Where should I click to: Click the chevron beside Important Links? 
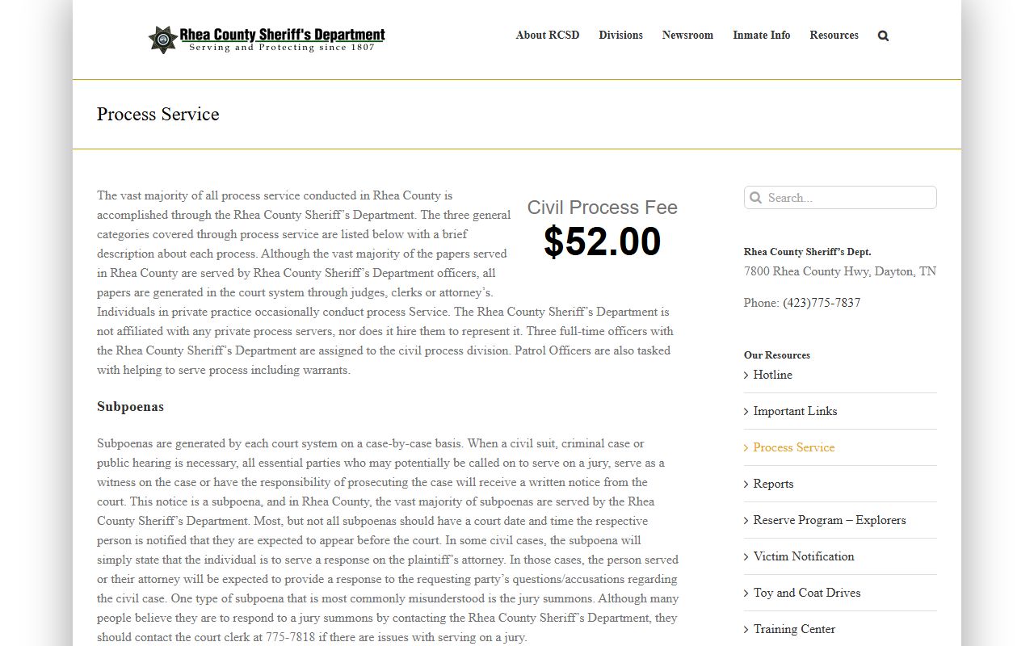pos(746,411)
